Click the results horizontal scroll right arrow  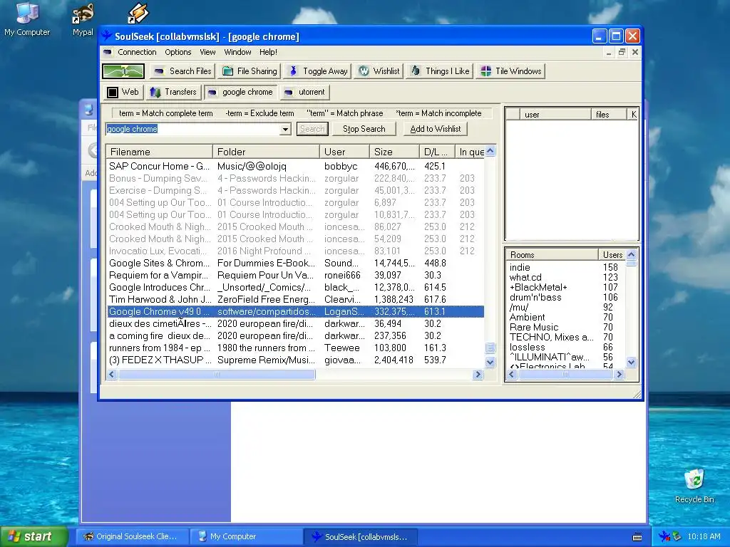(x=478, y=374)
